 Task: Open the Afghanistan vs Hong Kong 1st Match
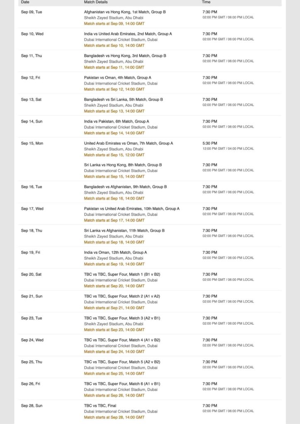tap(125, 12)
